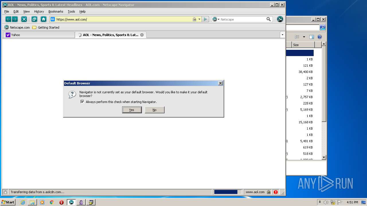Click the Forward navigation arrow
The width and height of the screenshot is (367, 206).
pyautogui.click(x=15, y=19)
